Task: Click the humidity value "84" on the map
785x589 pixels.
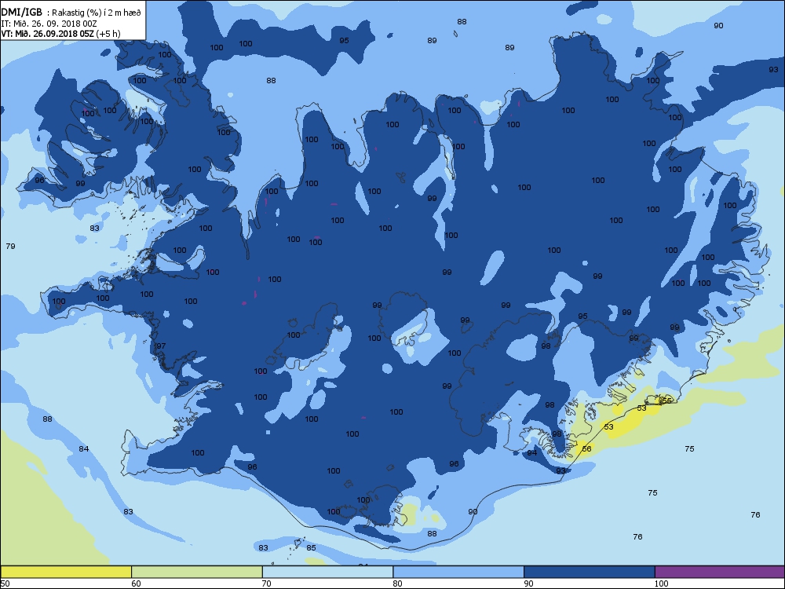Action: [84, 448]
